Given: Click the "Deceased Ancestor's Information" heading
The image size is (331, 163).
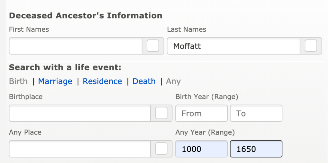Looking at the screenshot, I should [86, 15].
